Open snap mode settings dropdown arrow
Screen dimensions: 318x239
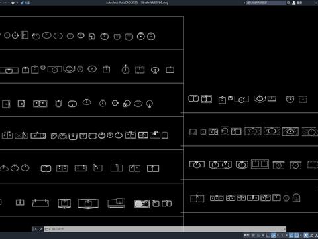pyautogui.click(x=263, y=235)
